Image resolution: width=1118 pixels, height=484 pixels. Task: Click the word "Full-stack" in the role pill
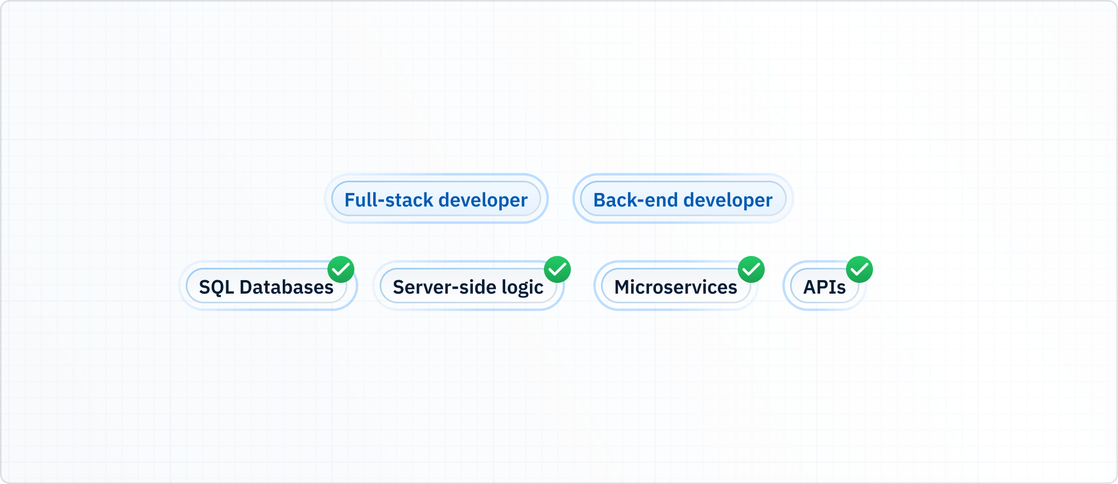(389, 200)
